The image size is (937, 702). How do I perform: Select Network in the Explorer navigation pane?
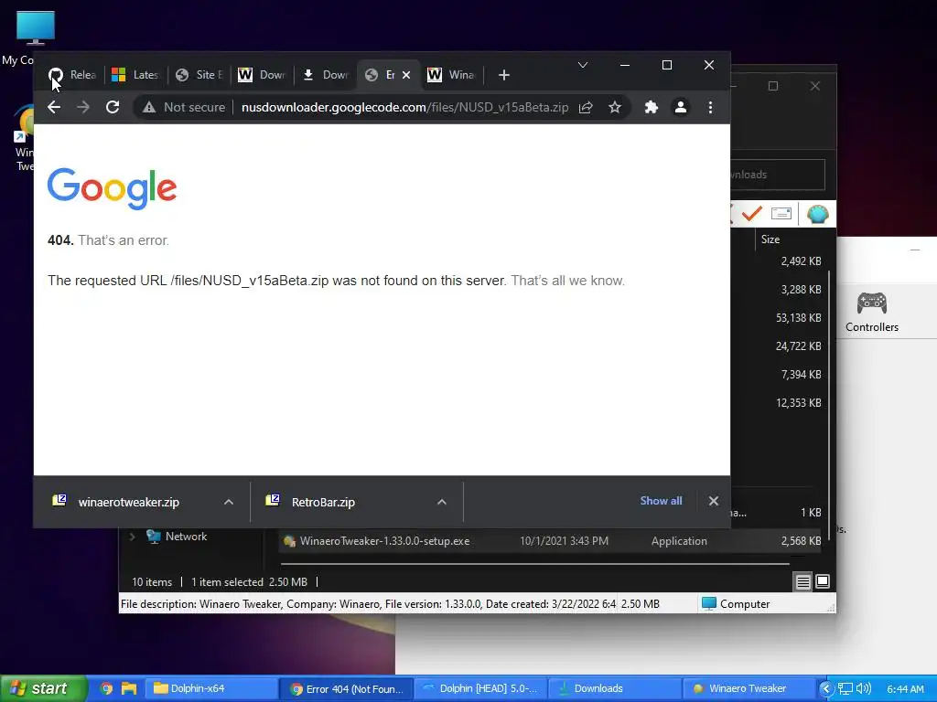point(186,537)
